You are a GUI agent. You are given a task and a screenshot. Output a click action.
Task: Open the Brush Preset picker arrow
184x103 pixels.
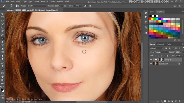point(14,6)
